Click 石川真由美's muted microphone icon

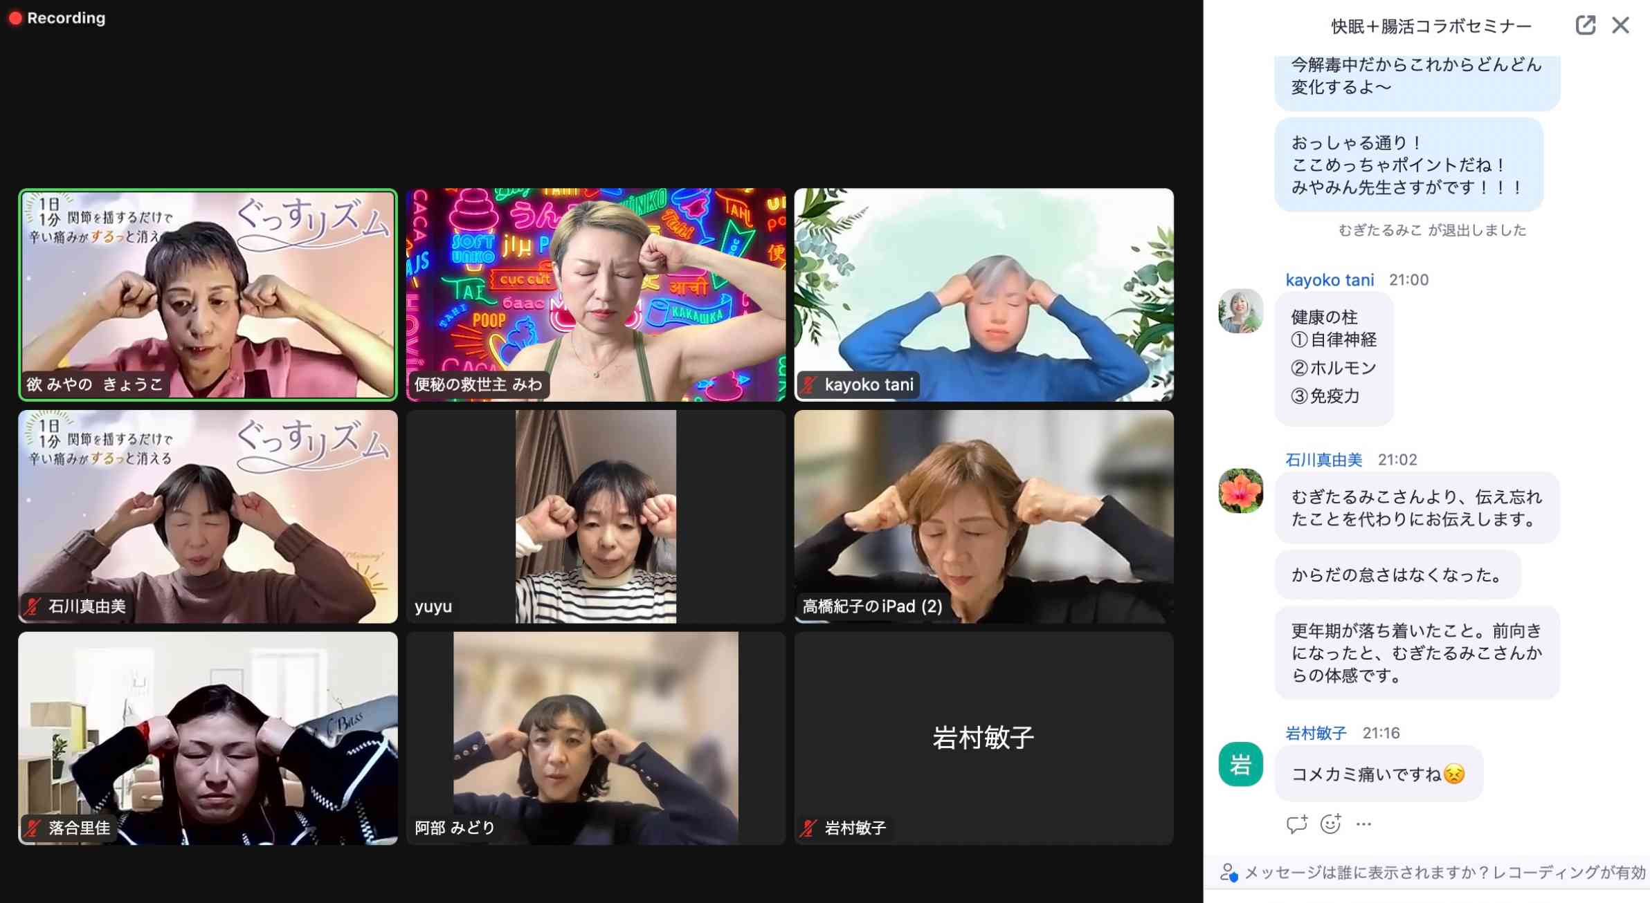click(x=33, y=606)
